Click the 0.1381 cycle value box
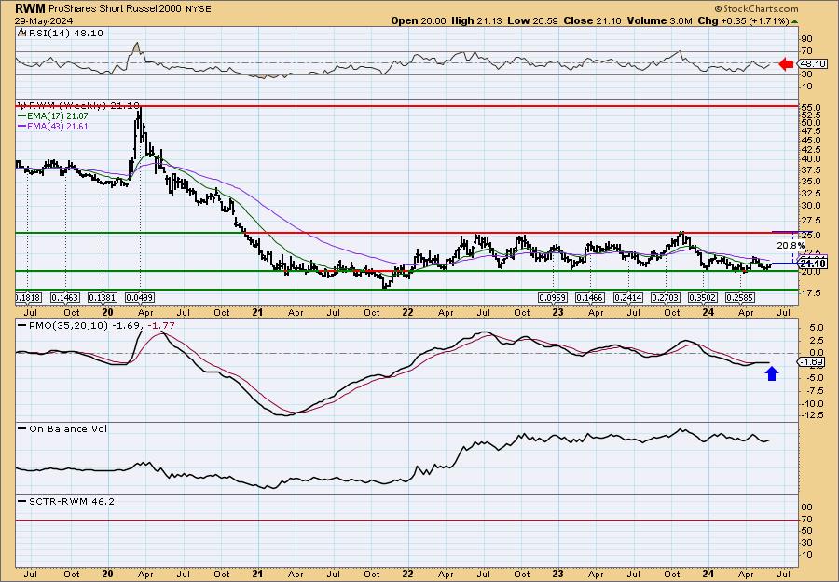Screen dimensions: 839x582 103,297
